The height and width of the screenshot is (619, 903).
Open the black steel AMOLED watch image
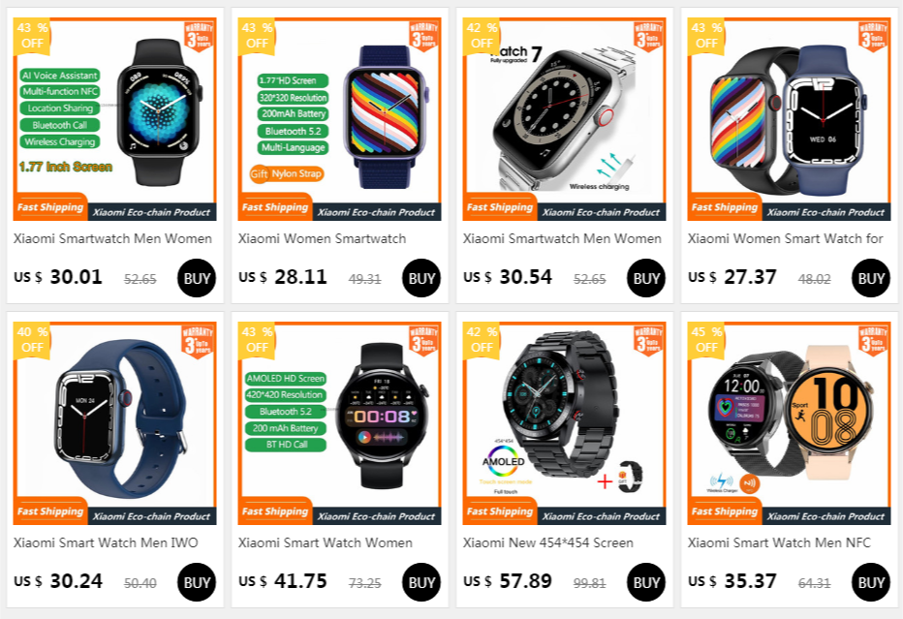click(564, 422)
